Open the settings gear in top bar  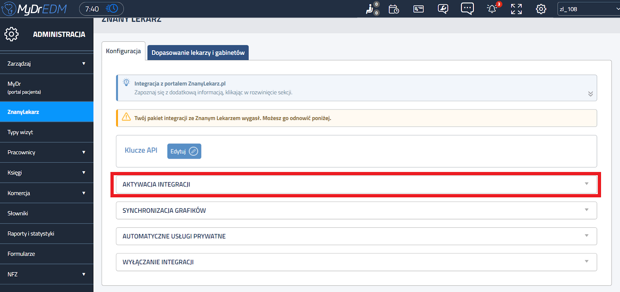tap(541, 9)
